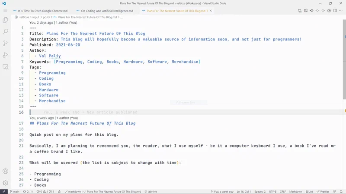Change CRLF line ending setting
Image resolution: width=346 pixels, height=194 pixels.
point(283,191)
